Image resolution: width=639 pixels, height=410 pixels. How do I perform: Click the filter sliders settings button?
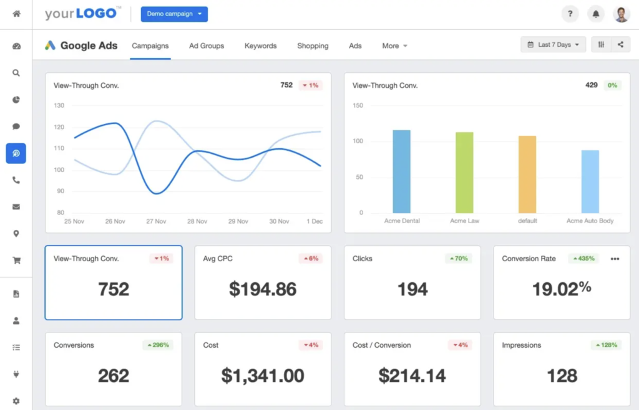point(601,45)
